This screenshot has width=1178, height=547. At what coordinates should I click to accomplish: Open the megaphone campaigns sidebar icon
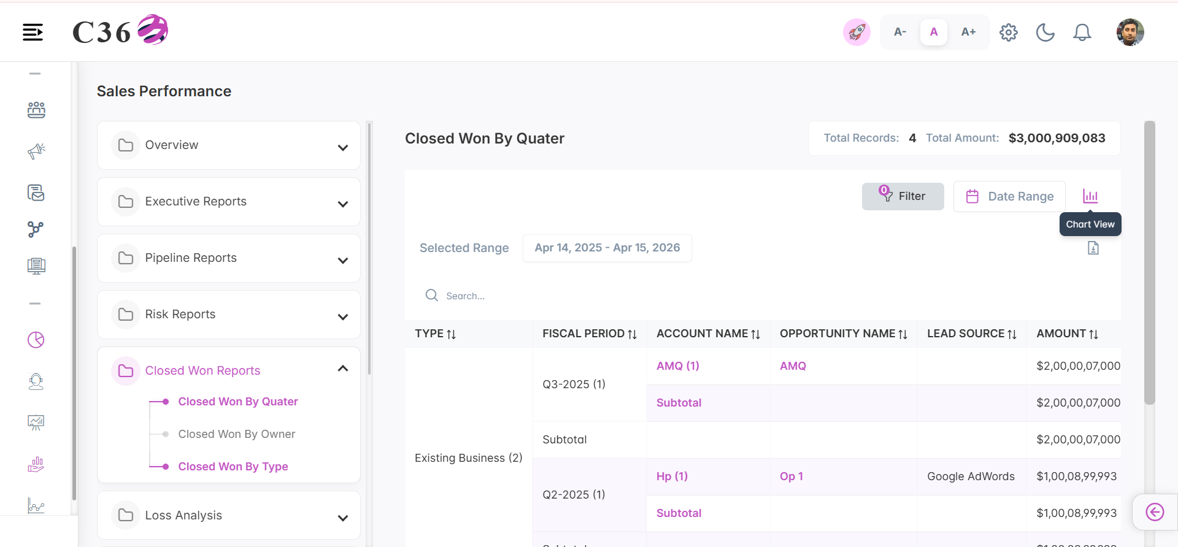click(36, 151)
